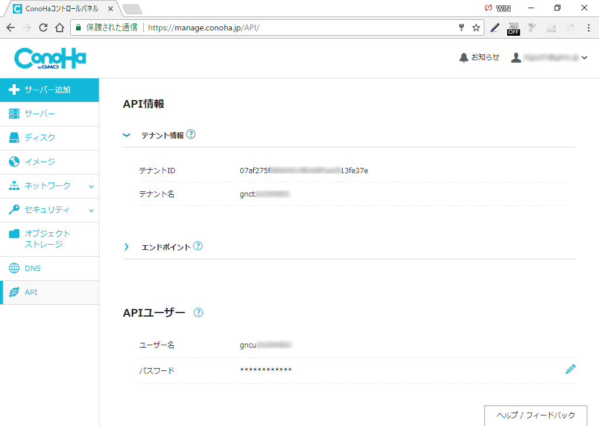Select the セキュリティ label in sidebar
This screenshot has width=599, height=426.
click(47, 209)
